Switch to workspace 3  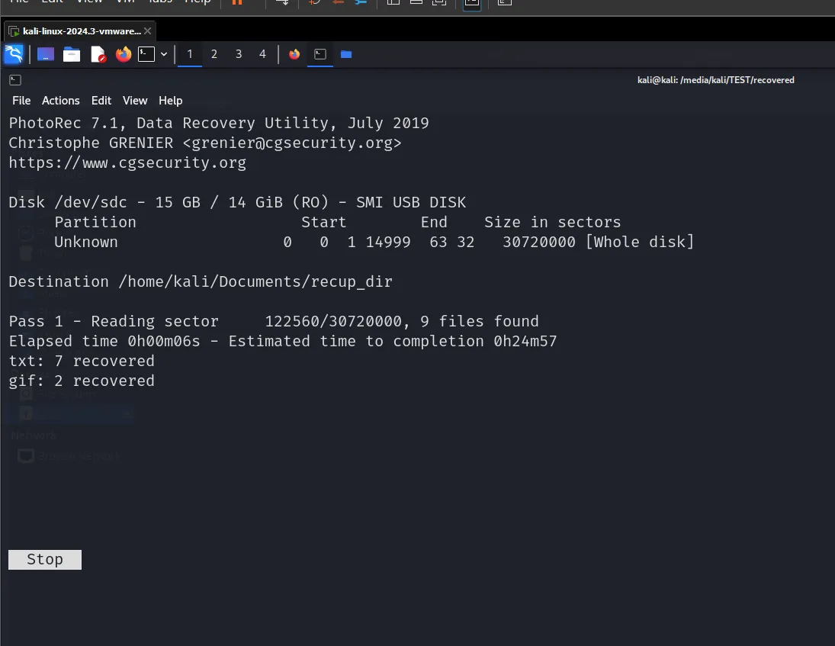point(239,54)
